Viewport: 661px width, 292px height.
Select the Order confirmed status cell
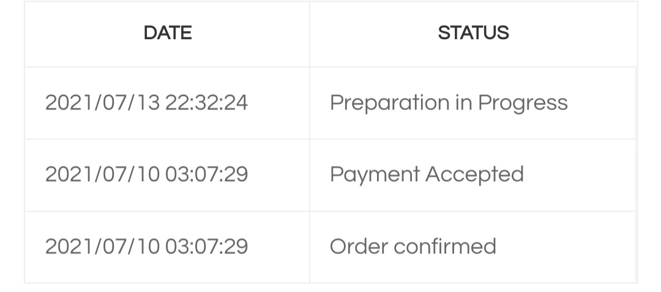tap(413, 247)
